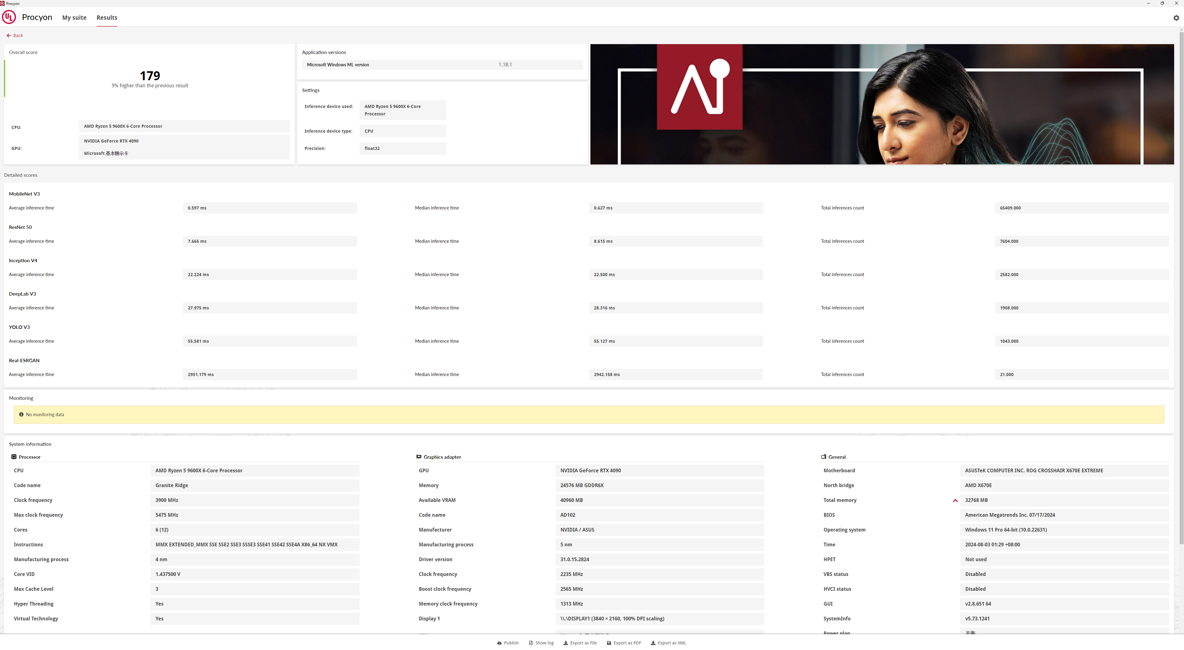Click the NVIDIA GeForce RTX 4090 GPU entry in Overall score
1184x650 pixels.
(x=111, y=141)
